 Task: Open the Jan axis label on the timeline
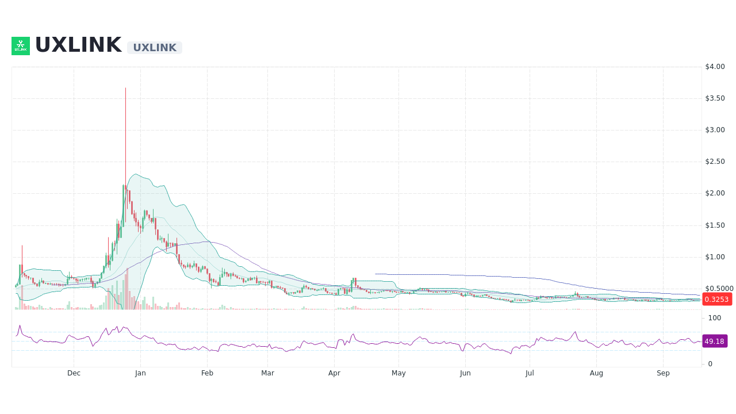(x=140, y=373)
